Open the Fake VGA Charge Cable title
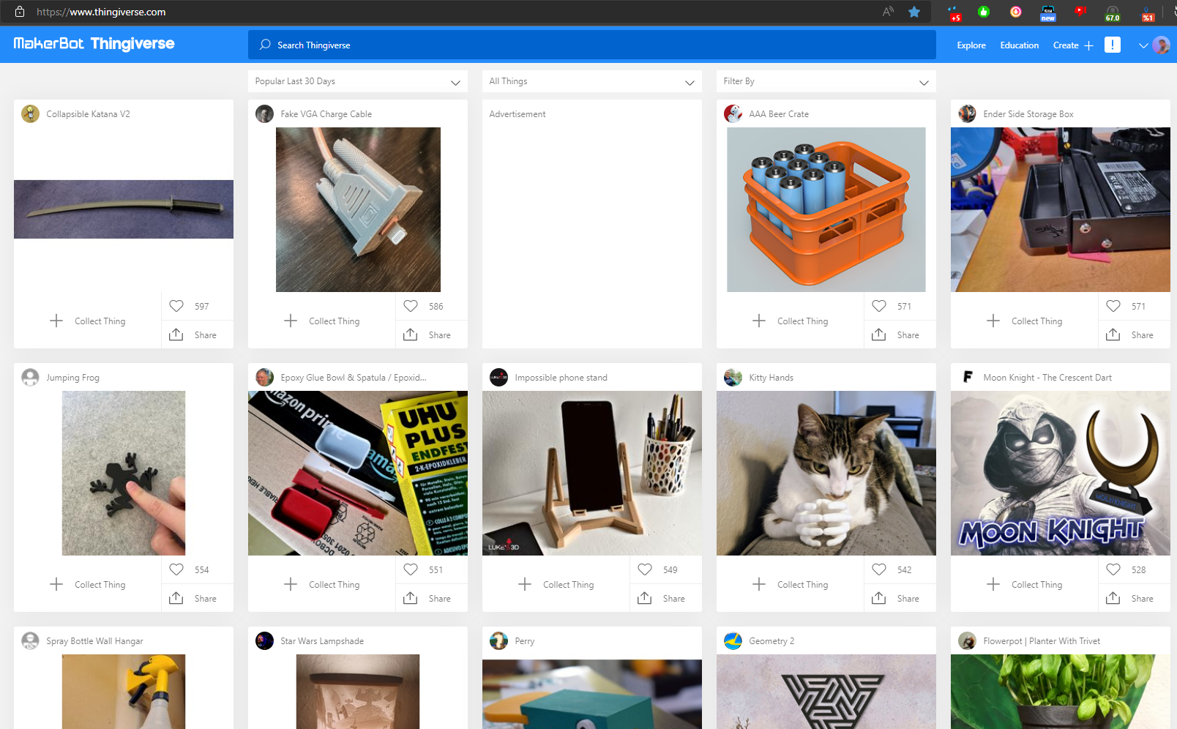This screenshot has height=729, width=1177. pyautogui.click(x=326, y=114)
